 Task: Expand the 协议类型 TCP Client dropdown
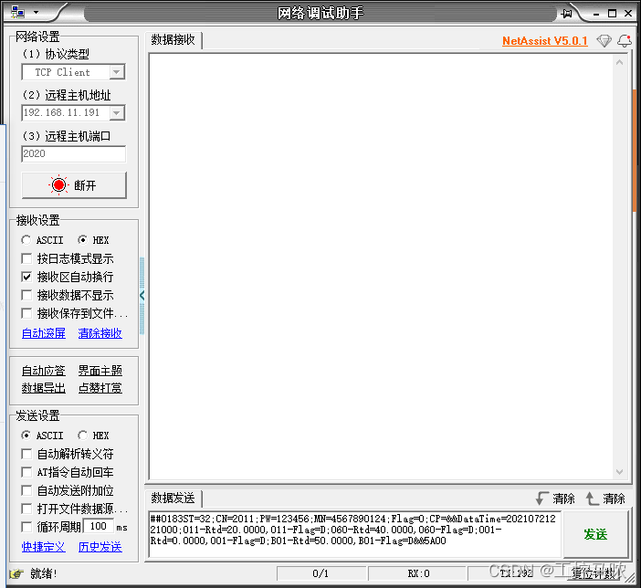coord(117,72)
